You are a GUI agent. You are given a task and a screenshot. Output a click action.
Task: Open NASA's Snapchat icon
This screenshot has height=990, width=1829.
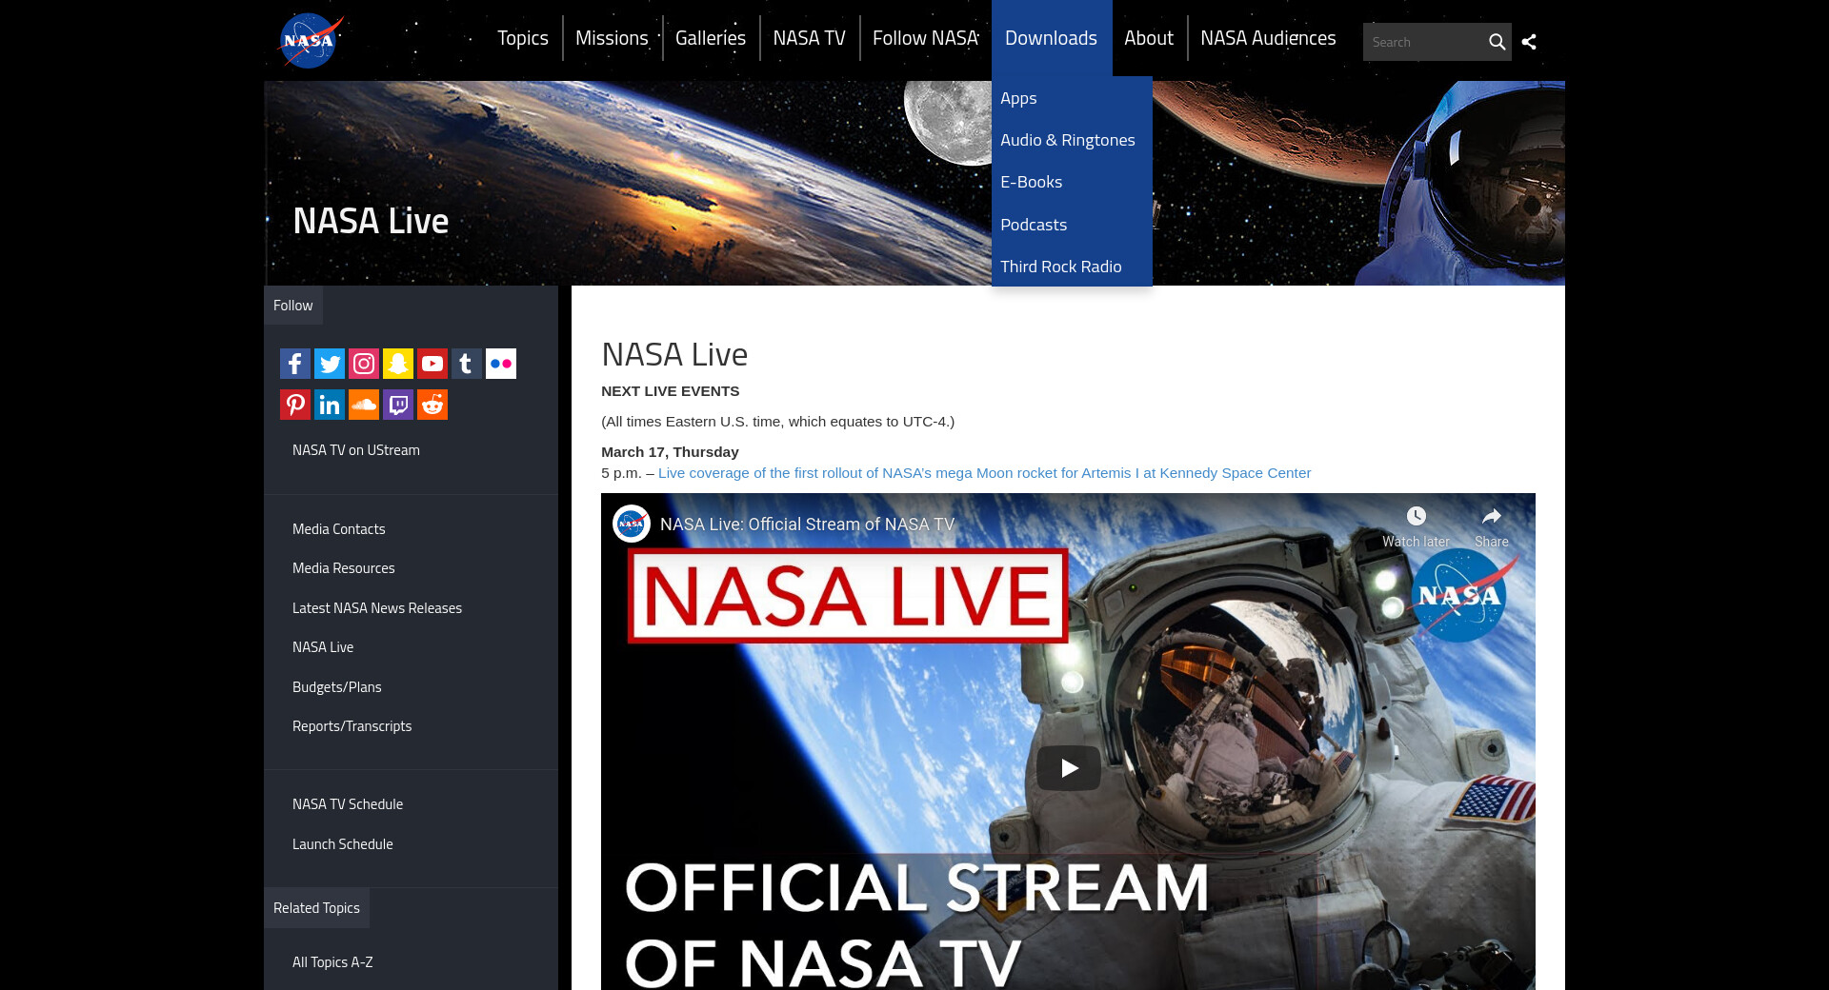[x=398, y=364]
